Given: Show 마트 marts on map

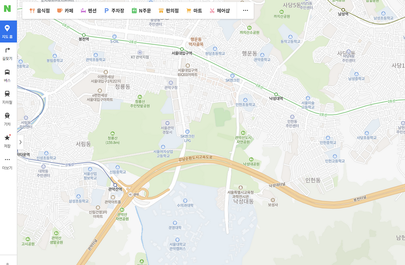Looking at the screenshot, I should [x=194, y=10].
